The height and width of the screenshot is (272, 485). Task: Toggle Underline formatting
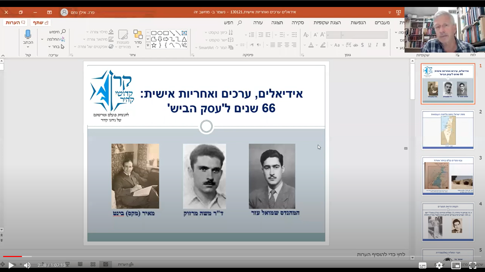(x=370, y=45)
